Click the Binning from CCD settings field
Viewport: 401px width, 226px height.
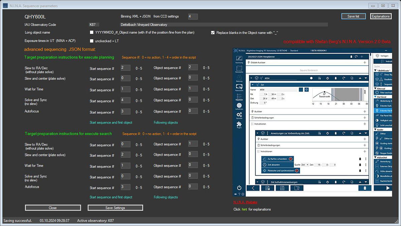point(193,16)
